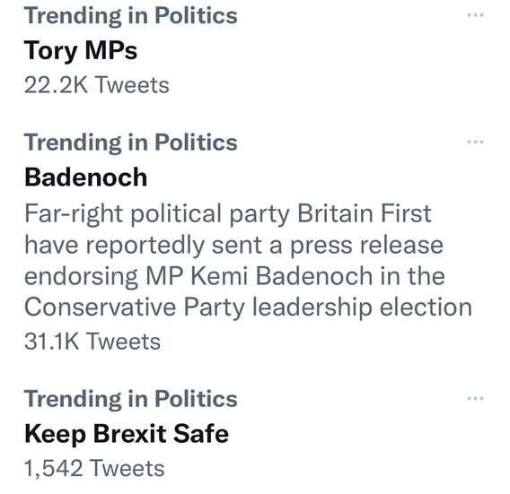
Task: Click 'Kemi Badenoch' name in description
Action: 282,276
